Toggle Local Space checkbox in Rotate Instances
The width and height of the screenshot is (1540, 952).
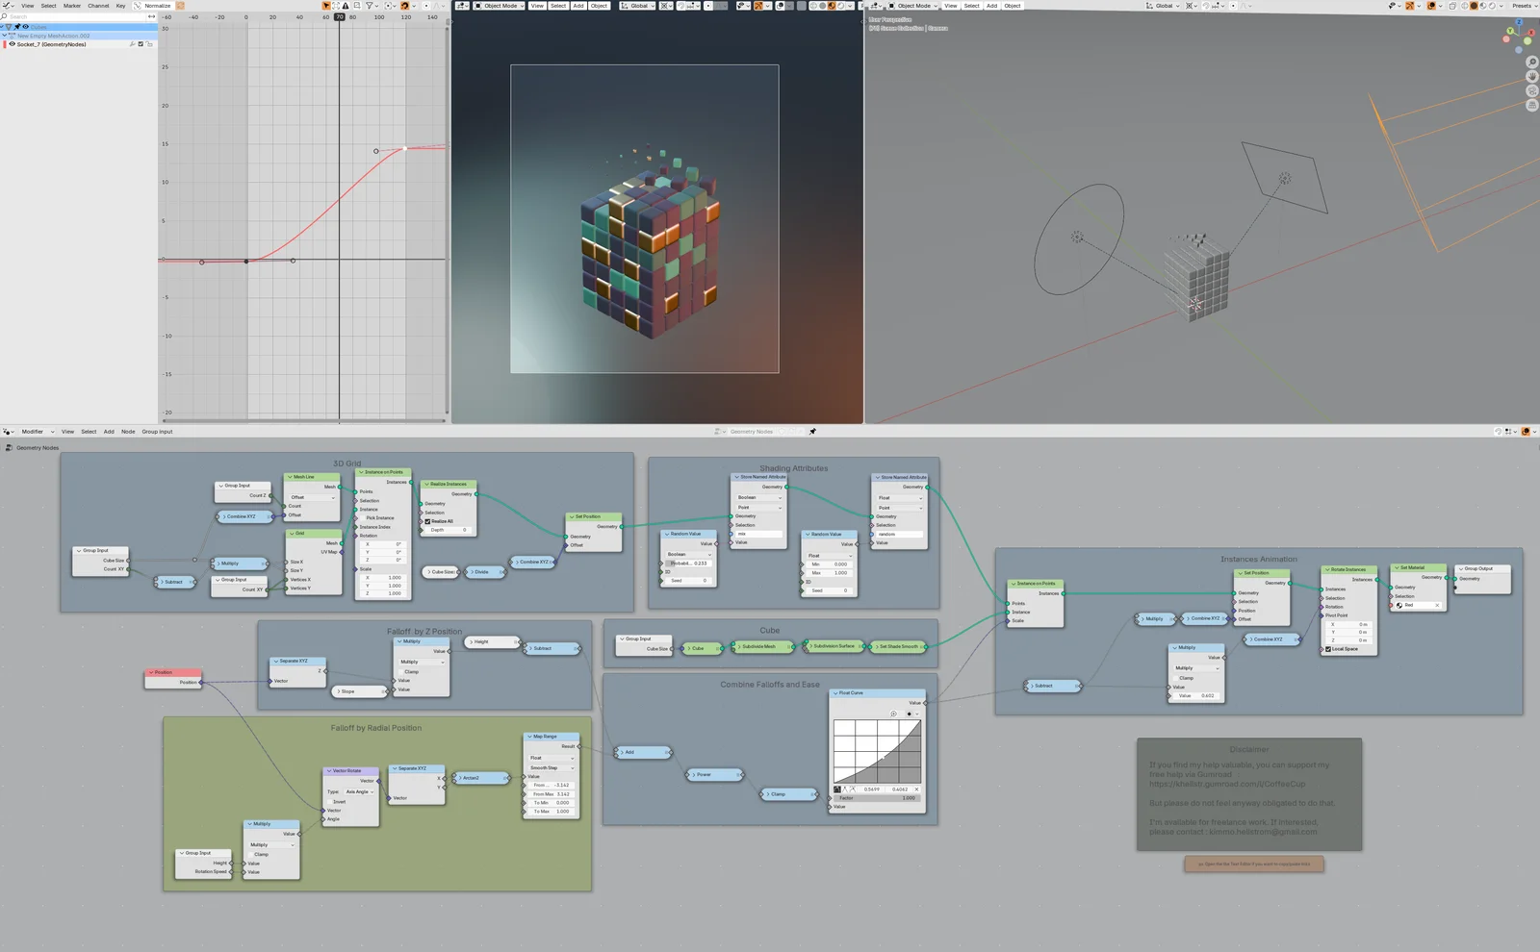pos(1328,649)
